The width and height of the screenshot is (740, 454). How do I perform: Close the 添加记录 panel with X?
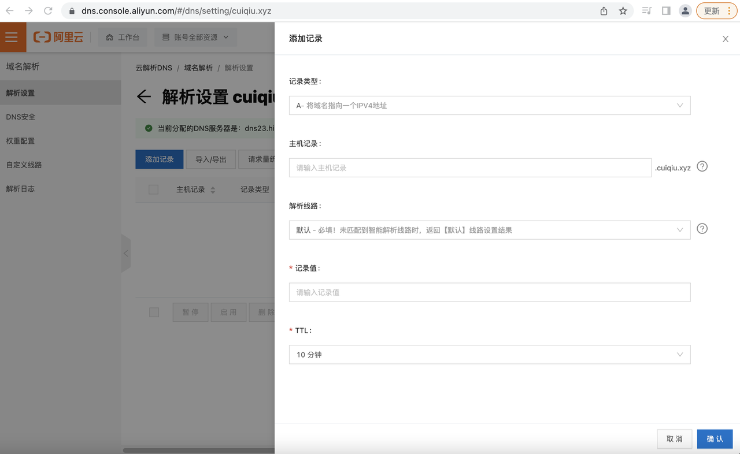[x=726, y=39]
